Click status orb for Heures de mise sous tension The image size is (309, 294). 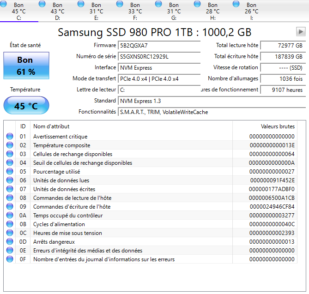(x=10, y=233)
